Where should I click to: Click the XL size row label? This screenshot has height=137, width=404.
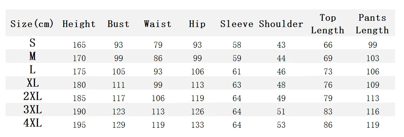(x=33, y=83)
